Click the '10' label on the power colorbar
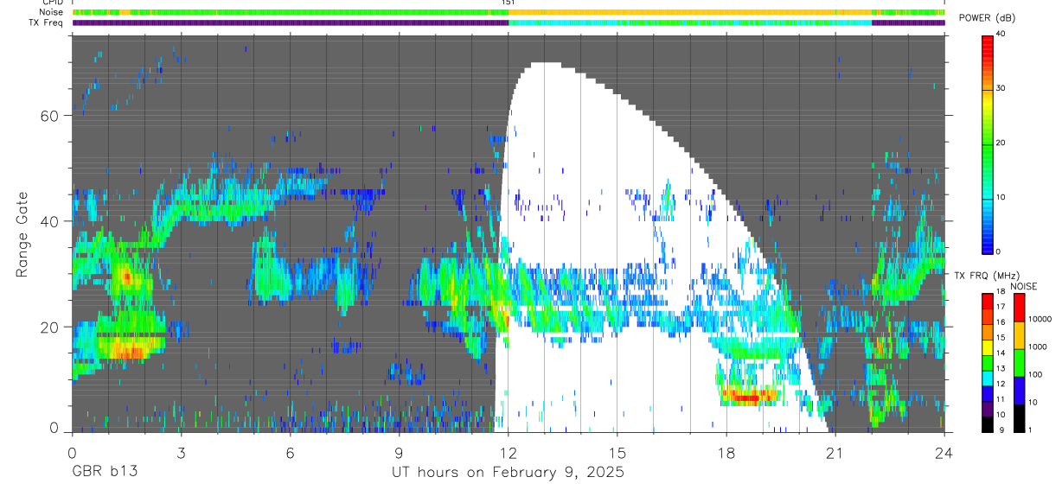 [x=1001, y=197]
